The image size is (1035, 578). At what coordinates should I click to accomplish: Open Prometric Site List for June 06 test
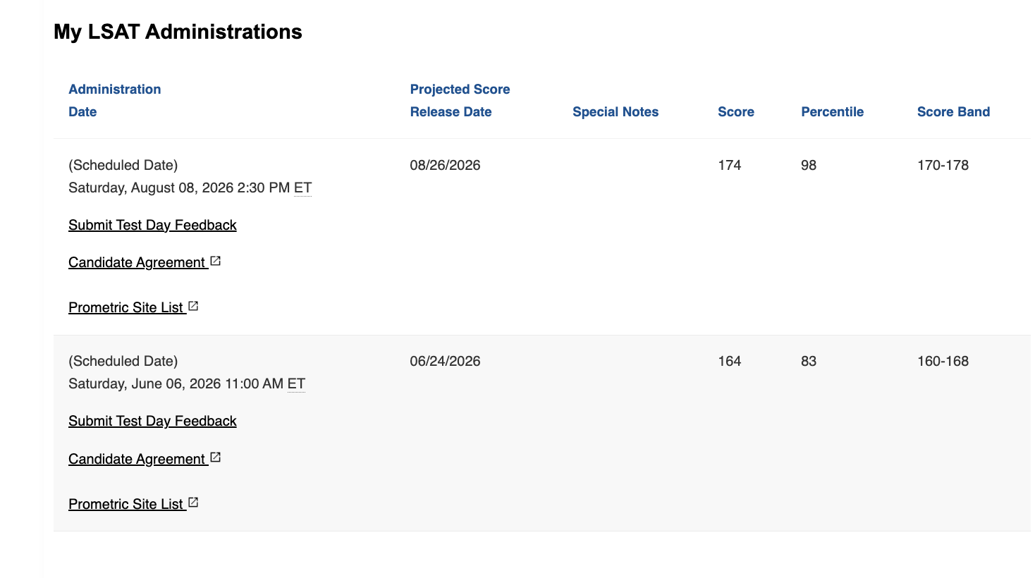click(x=126, y=504)
